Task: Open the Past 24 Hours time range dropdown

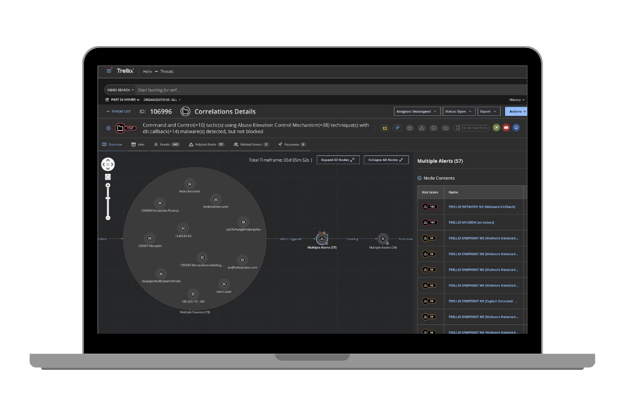Action: click(122, 100)
